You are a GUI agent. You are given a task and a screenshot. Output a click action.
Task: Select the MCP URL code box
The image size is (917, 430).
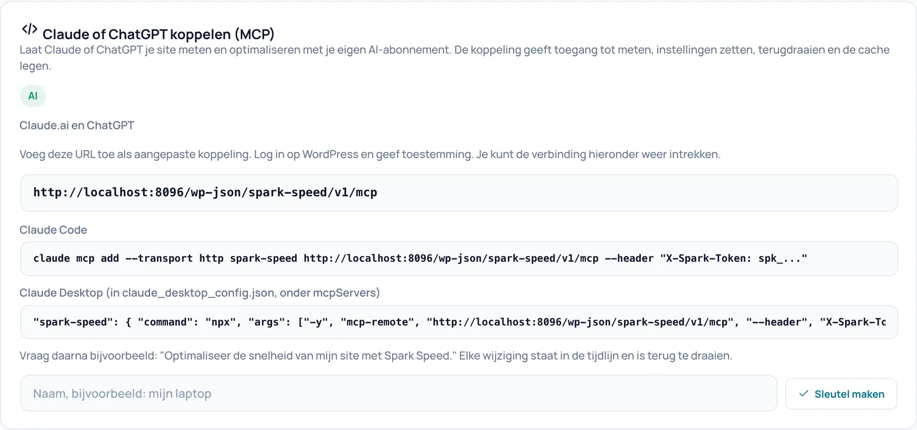(459, 193)
